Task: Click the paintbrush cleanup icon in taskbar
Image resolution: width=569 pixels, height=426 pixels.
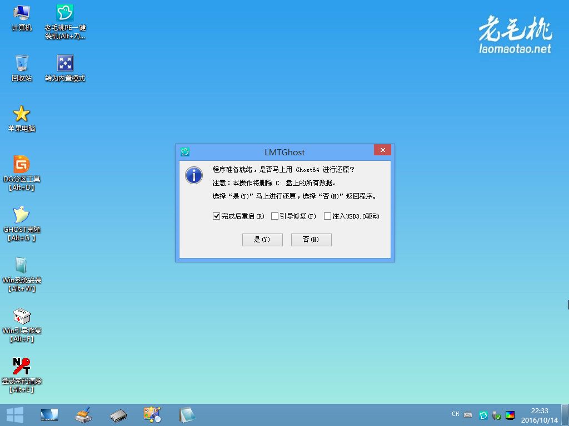Action: point(83,414)
